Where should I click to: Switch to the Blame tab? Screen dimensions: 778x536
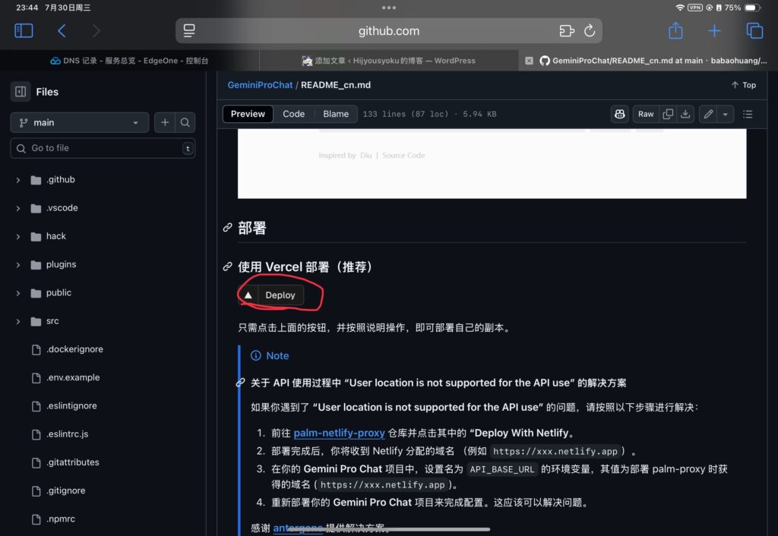point(336,114)
